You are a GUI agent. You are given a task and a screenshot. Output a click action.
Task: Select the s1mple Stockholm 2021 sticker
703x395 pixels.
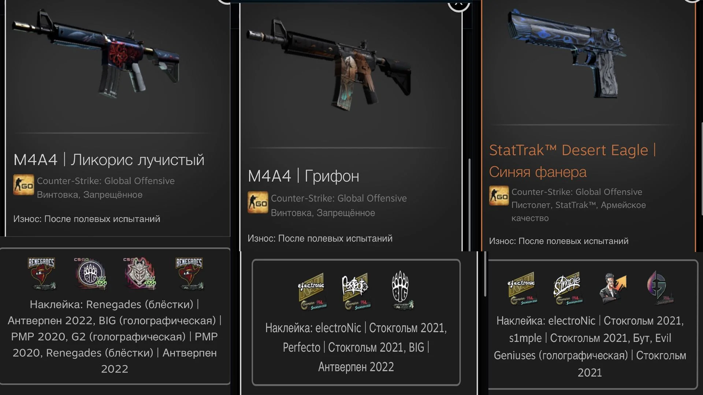[567, 289]
